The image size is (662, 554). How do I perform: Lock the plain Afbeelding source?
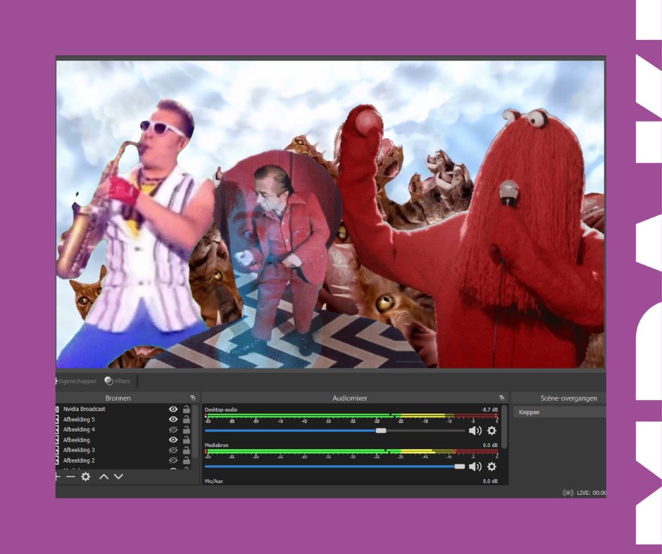[x=186, y=439]
